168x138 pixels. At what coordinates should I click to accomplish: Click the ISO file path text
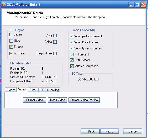click(59, 17)
